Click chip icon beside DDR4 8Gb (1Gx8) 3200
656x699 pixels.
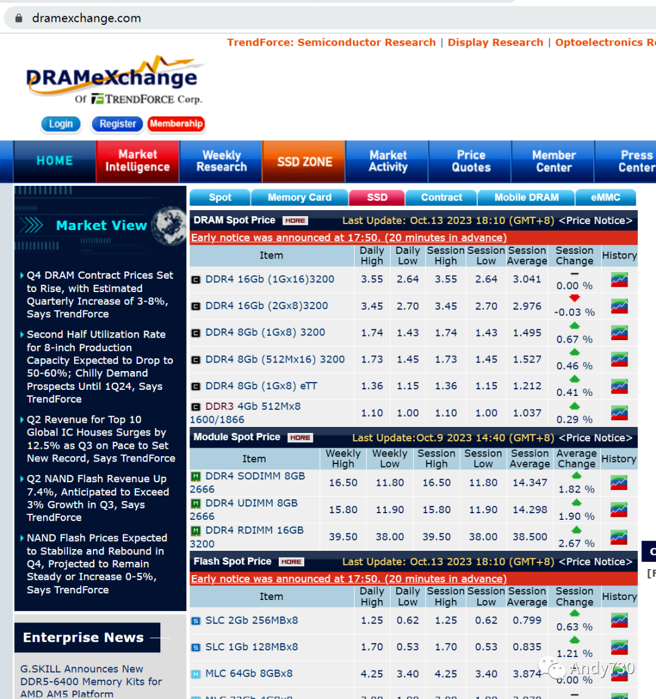196,333
